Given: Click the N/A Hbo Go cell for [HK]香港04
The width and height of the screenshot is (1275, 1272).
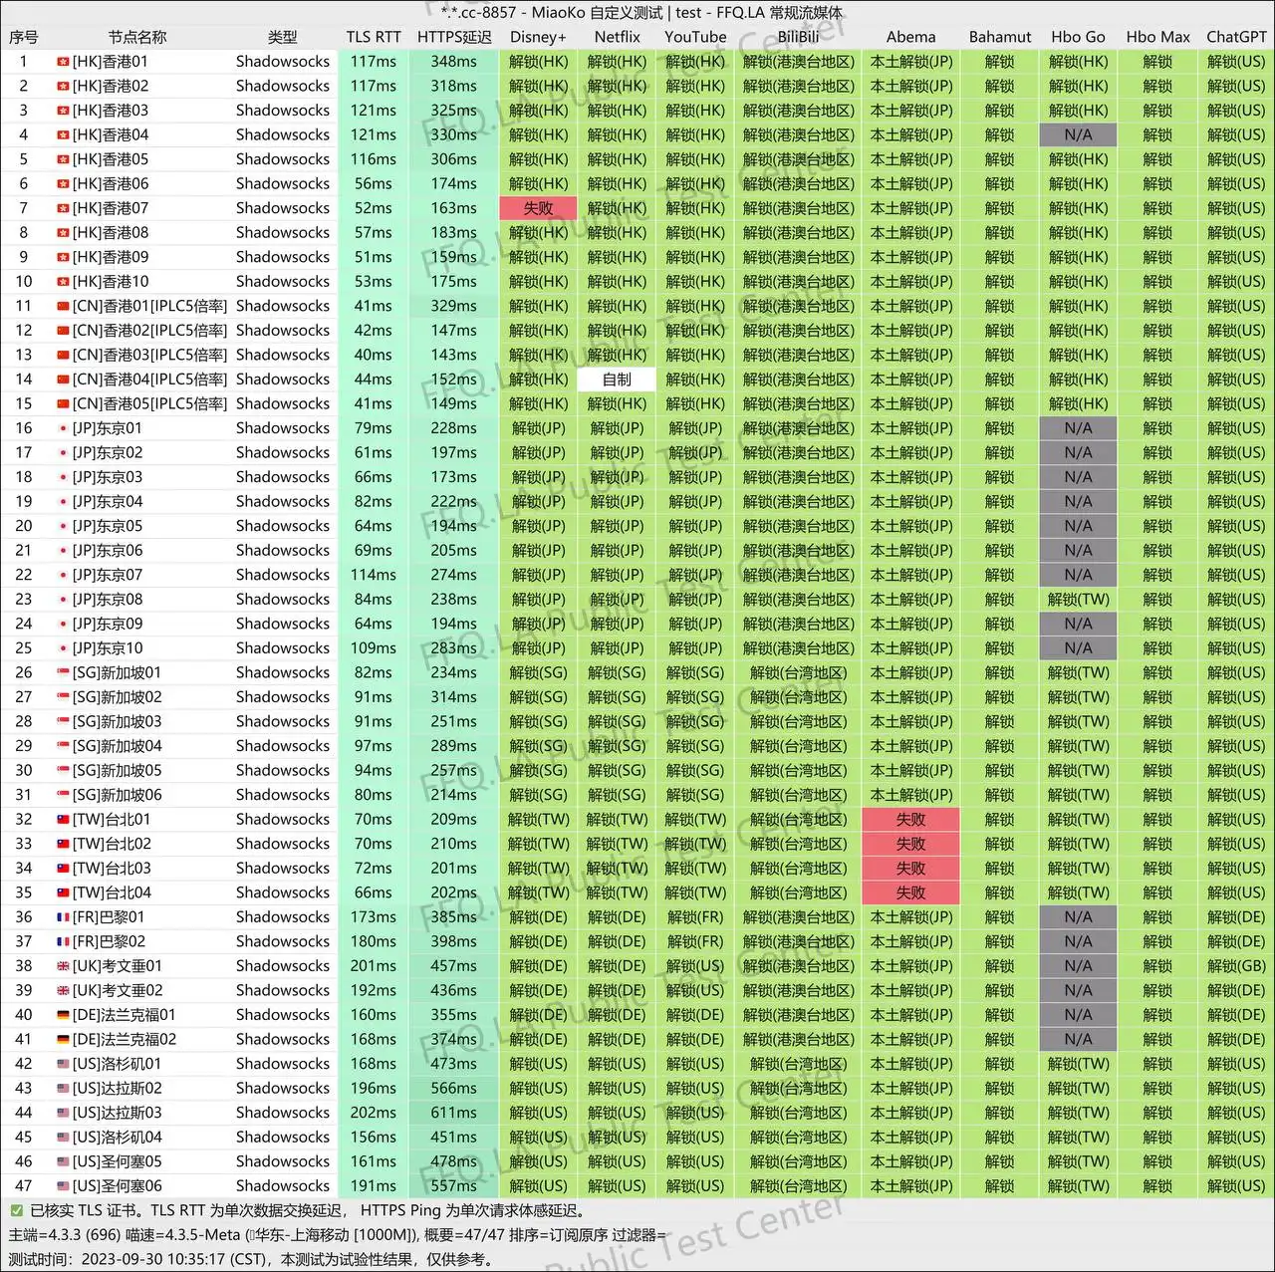Looking at the screenshot, I should [x=1078, y=134].
